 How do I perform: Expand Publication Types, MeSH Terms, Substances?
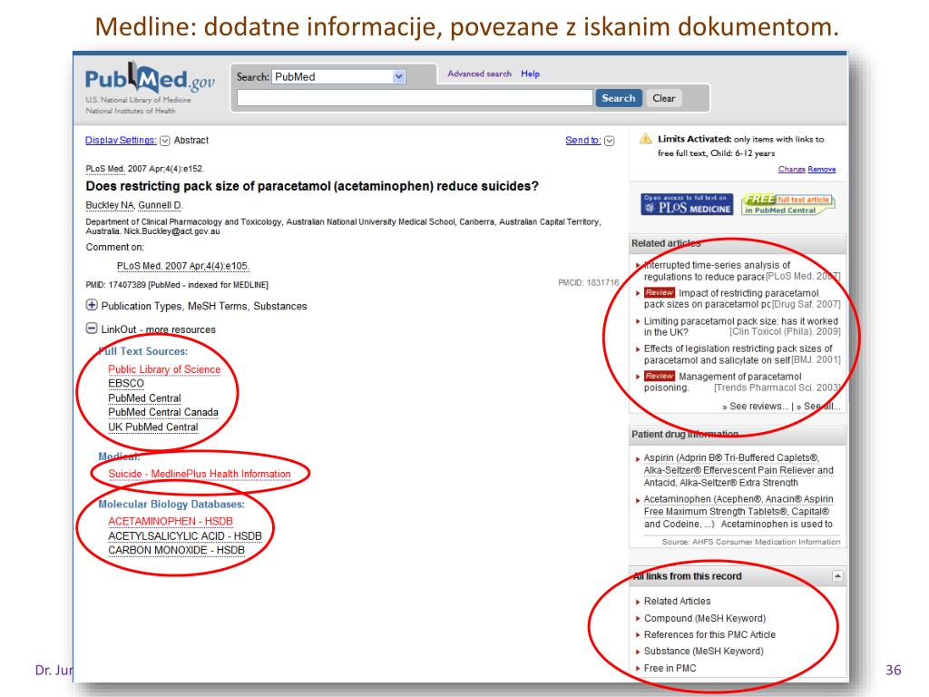click(92, 307)
